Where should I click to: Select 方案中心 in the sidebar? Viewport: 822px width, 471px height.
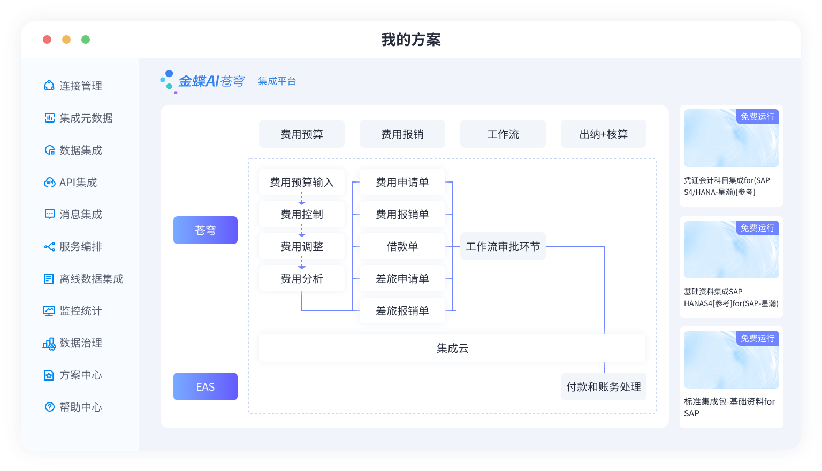coord(80,375)
